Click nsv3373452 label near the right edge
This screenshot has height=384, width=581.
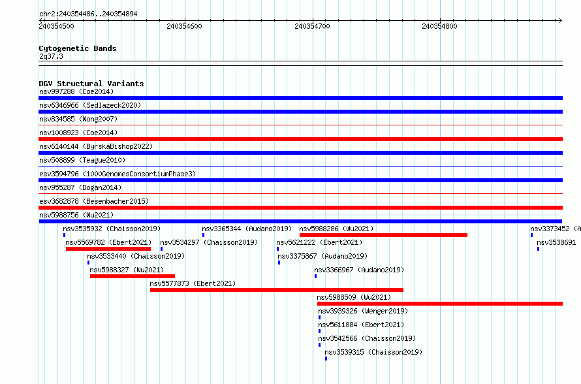tap(556, 229)
